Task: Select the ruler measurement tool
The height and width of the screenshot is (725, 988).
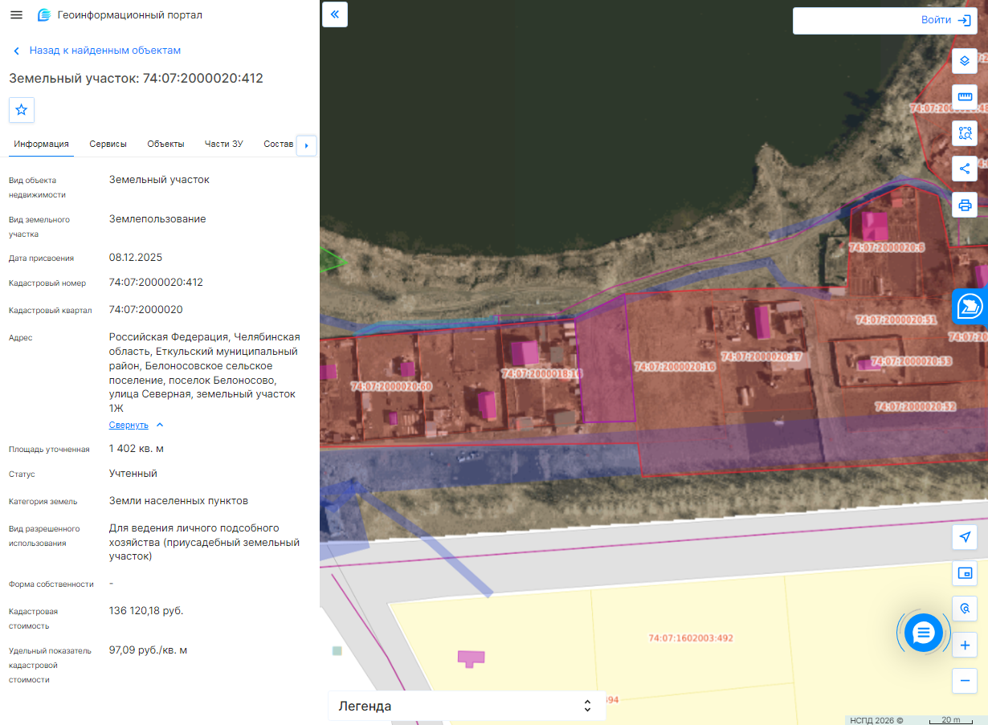Action: (965, 96)
